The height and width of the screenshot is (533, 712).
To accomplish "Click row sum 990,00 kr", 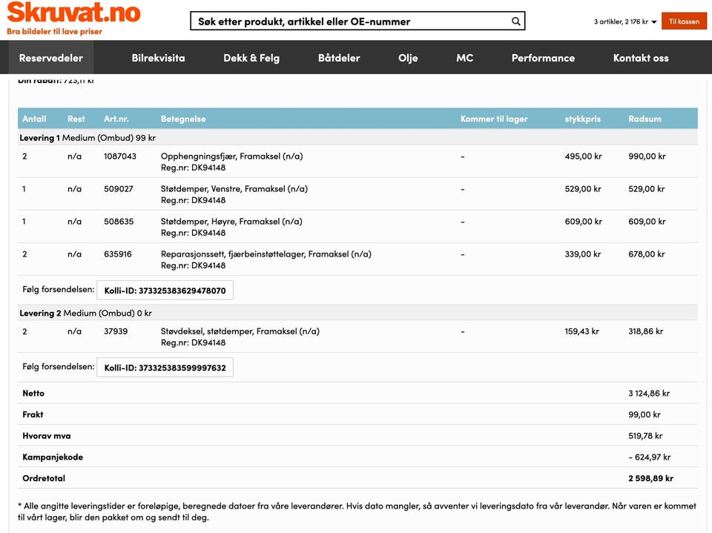I will (x=647, y=156).
